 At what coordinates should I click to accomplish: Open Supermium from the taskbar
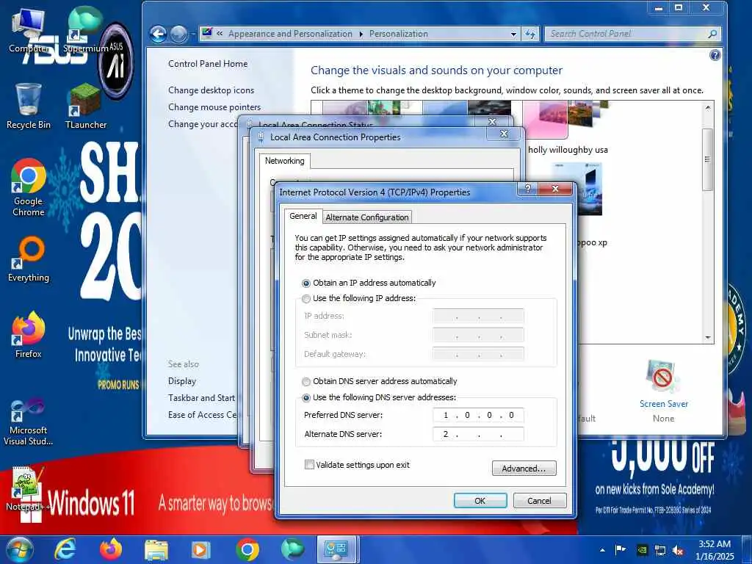[292, 549]
